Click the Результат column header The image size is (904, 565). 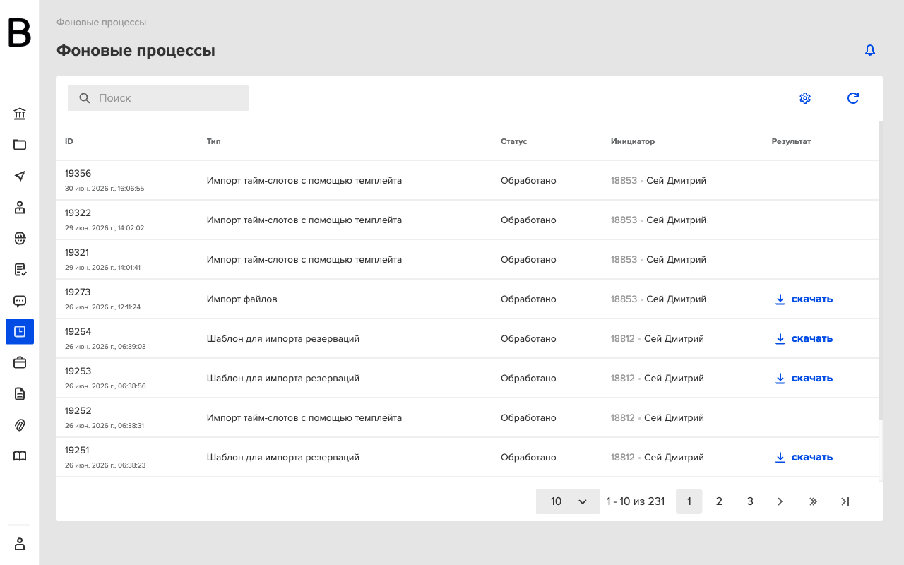[791, 141]
